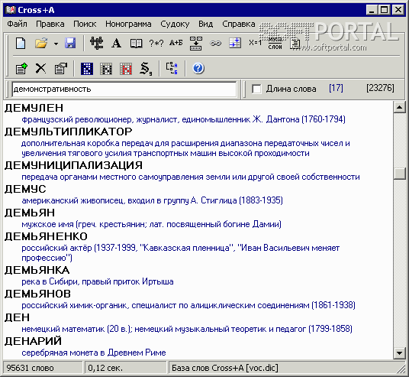
Task: Click the chain link icon
Action: pyautogui.click(x=215, y=43)
